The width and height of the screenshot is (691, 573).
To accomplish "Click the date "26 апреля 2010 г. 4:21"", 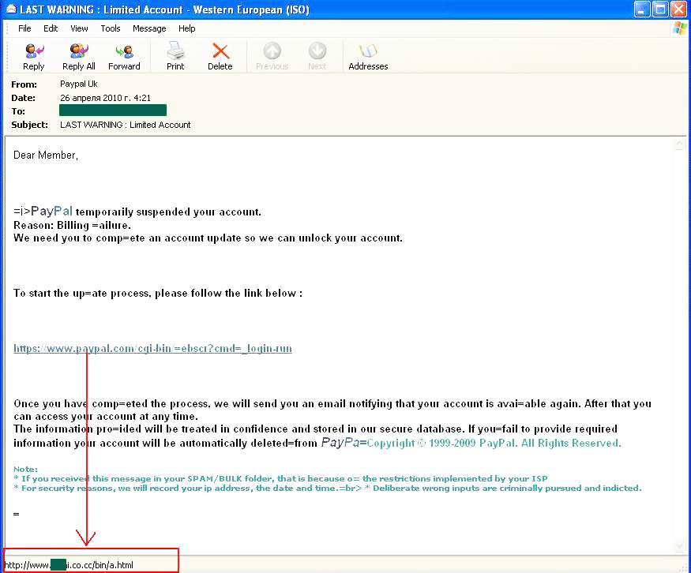I will pos(105,98).
